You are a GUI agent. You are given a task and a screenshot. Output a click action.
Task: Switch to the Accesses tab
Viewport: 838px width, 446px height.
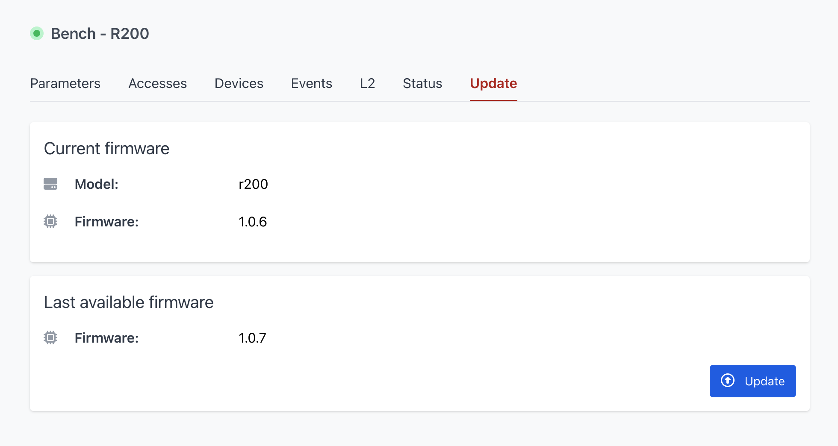click(157, 83)
